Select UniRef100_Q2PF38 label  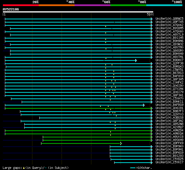(x=169, y=64)
